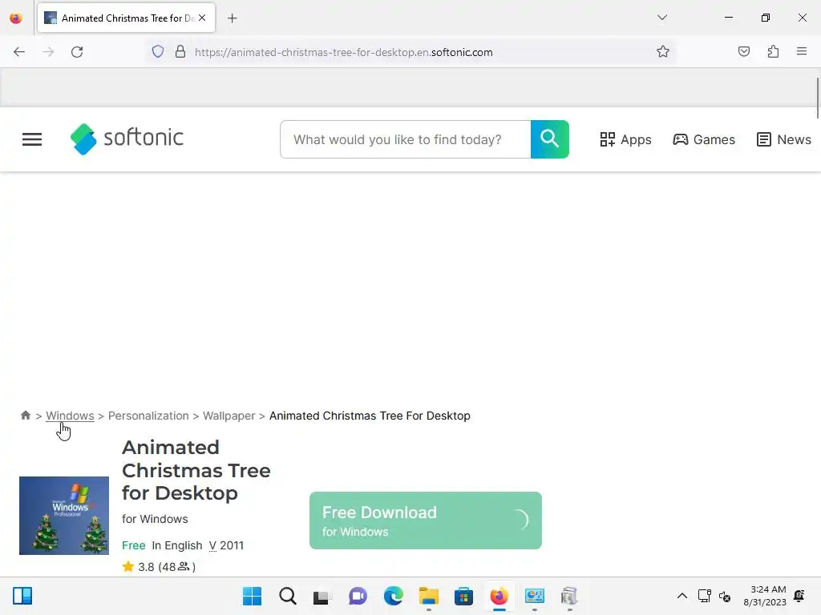821x615 pixels.
Task: Open Windows taskbar search
Action: [288, 596]
